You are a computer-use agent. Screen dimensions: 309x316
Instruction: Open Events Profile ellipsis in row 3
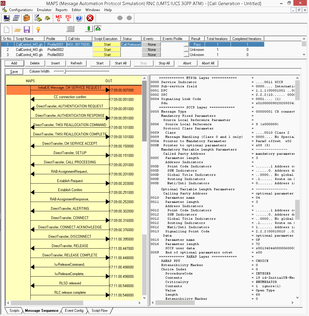186,54
